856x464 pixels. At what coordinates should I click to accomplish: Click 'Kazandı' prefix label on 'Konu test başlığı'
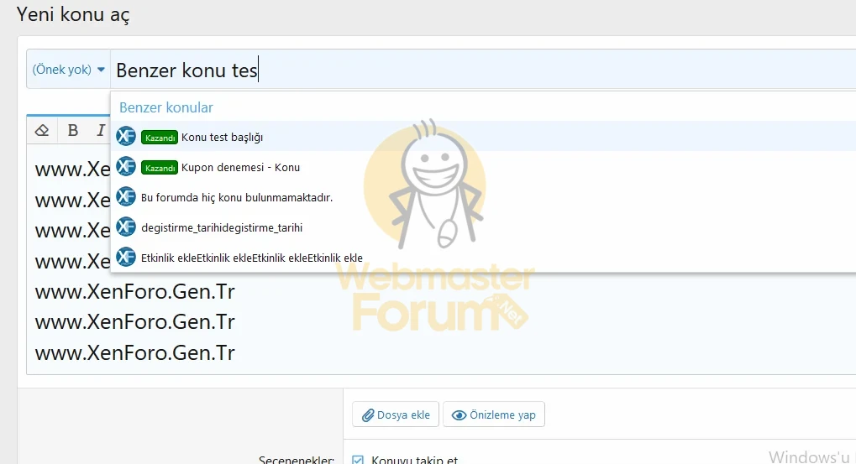coord(160,138)
